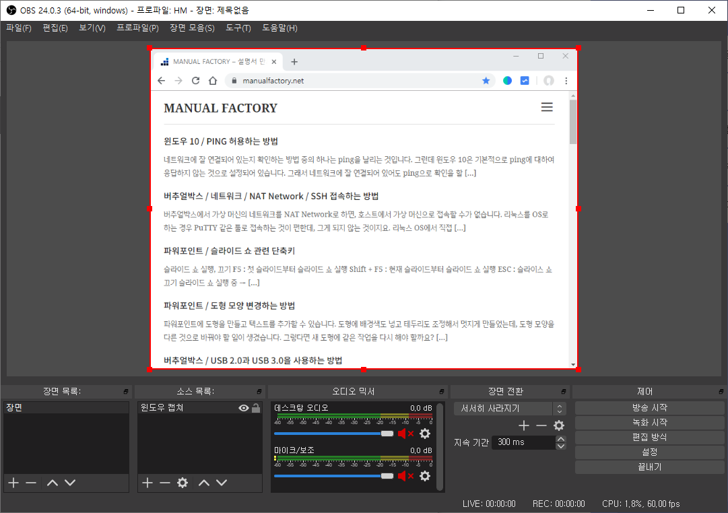Unmute 마이크/보조 speaker icon
This screenshot has height=513, width=728.
click(405, 476)
